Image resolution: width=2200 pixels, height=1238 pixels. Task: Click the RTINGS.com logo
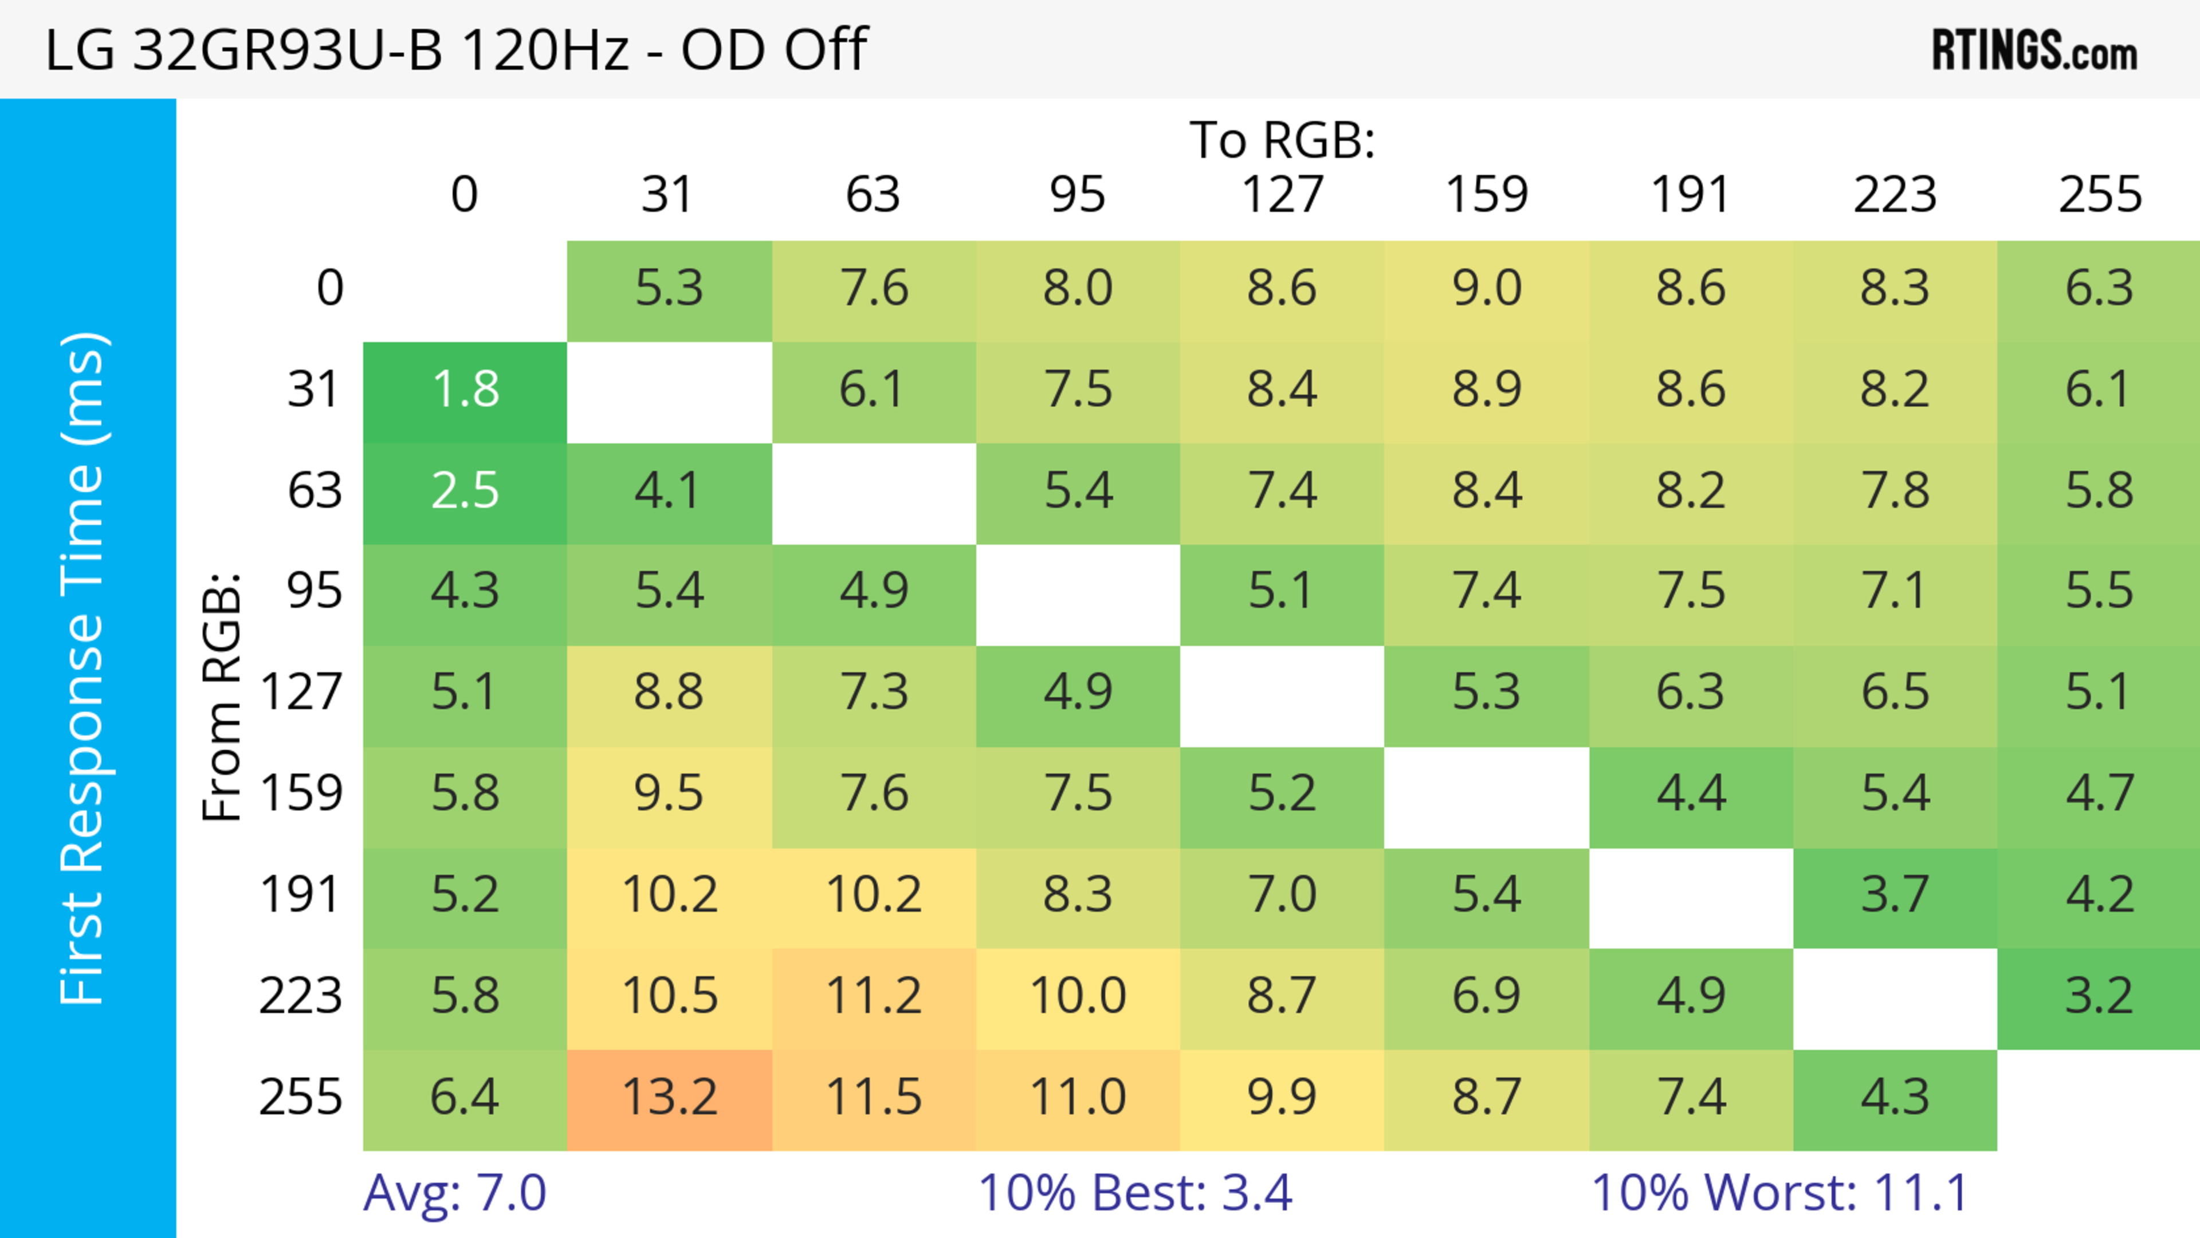click(2033, 50)
